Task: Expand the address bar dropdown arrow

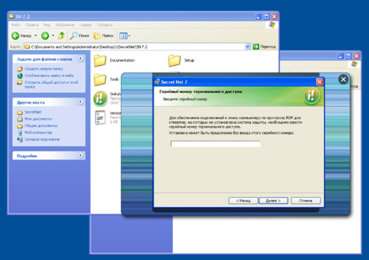Action: [x=247, y=47]
